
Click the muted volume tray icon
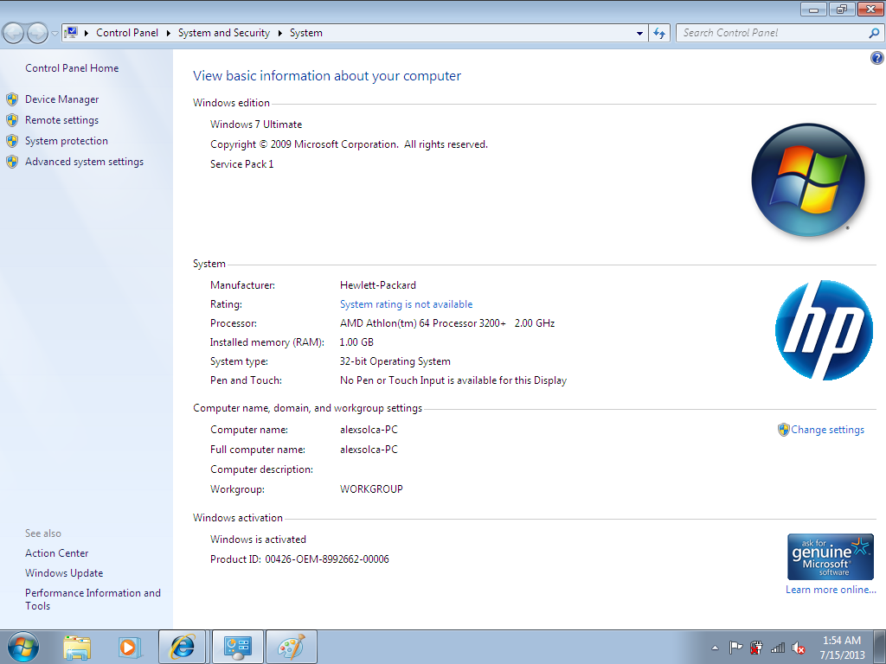[799, 648]
